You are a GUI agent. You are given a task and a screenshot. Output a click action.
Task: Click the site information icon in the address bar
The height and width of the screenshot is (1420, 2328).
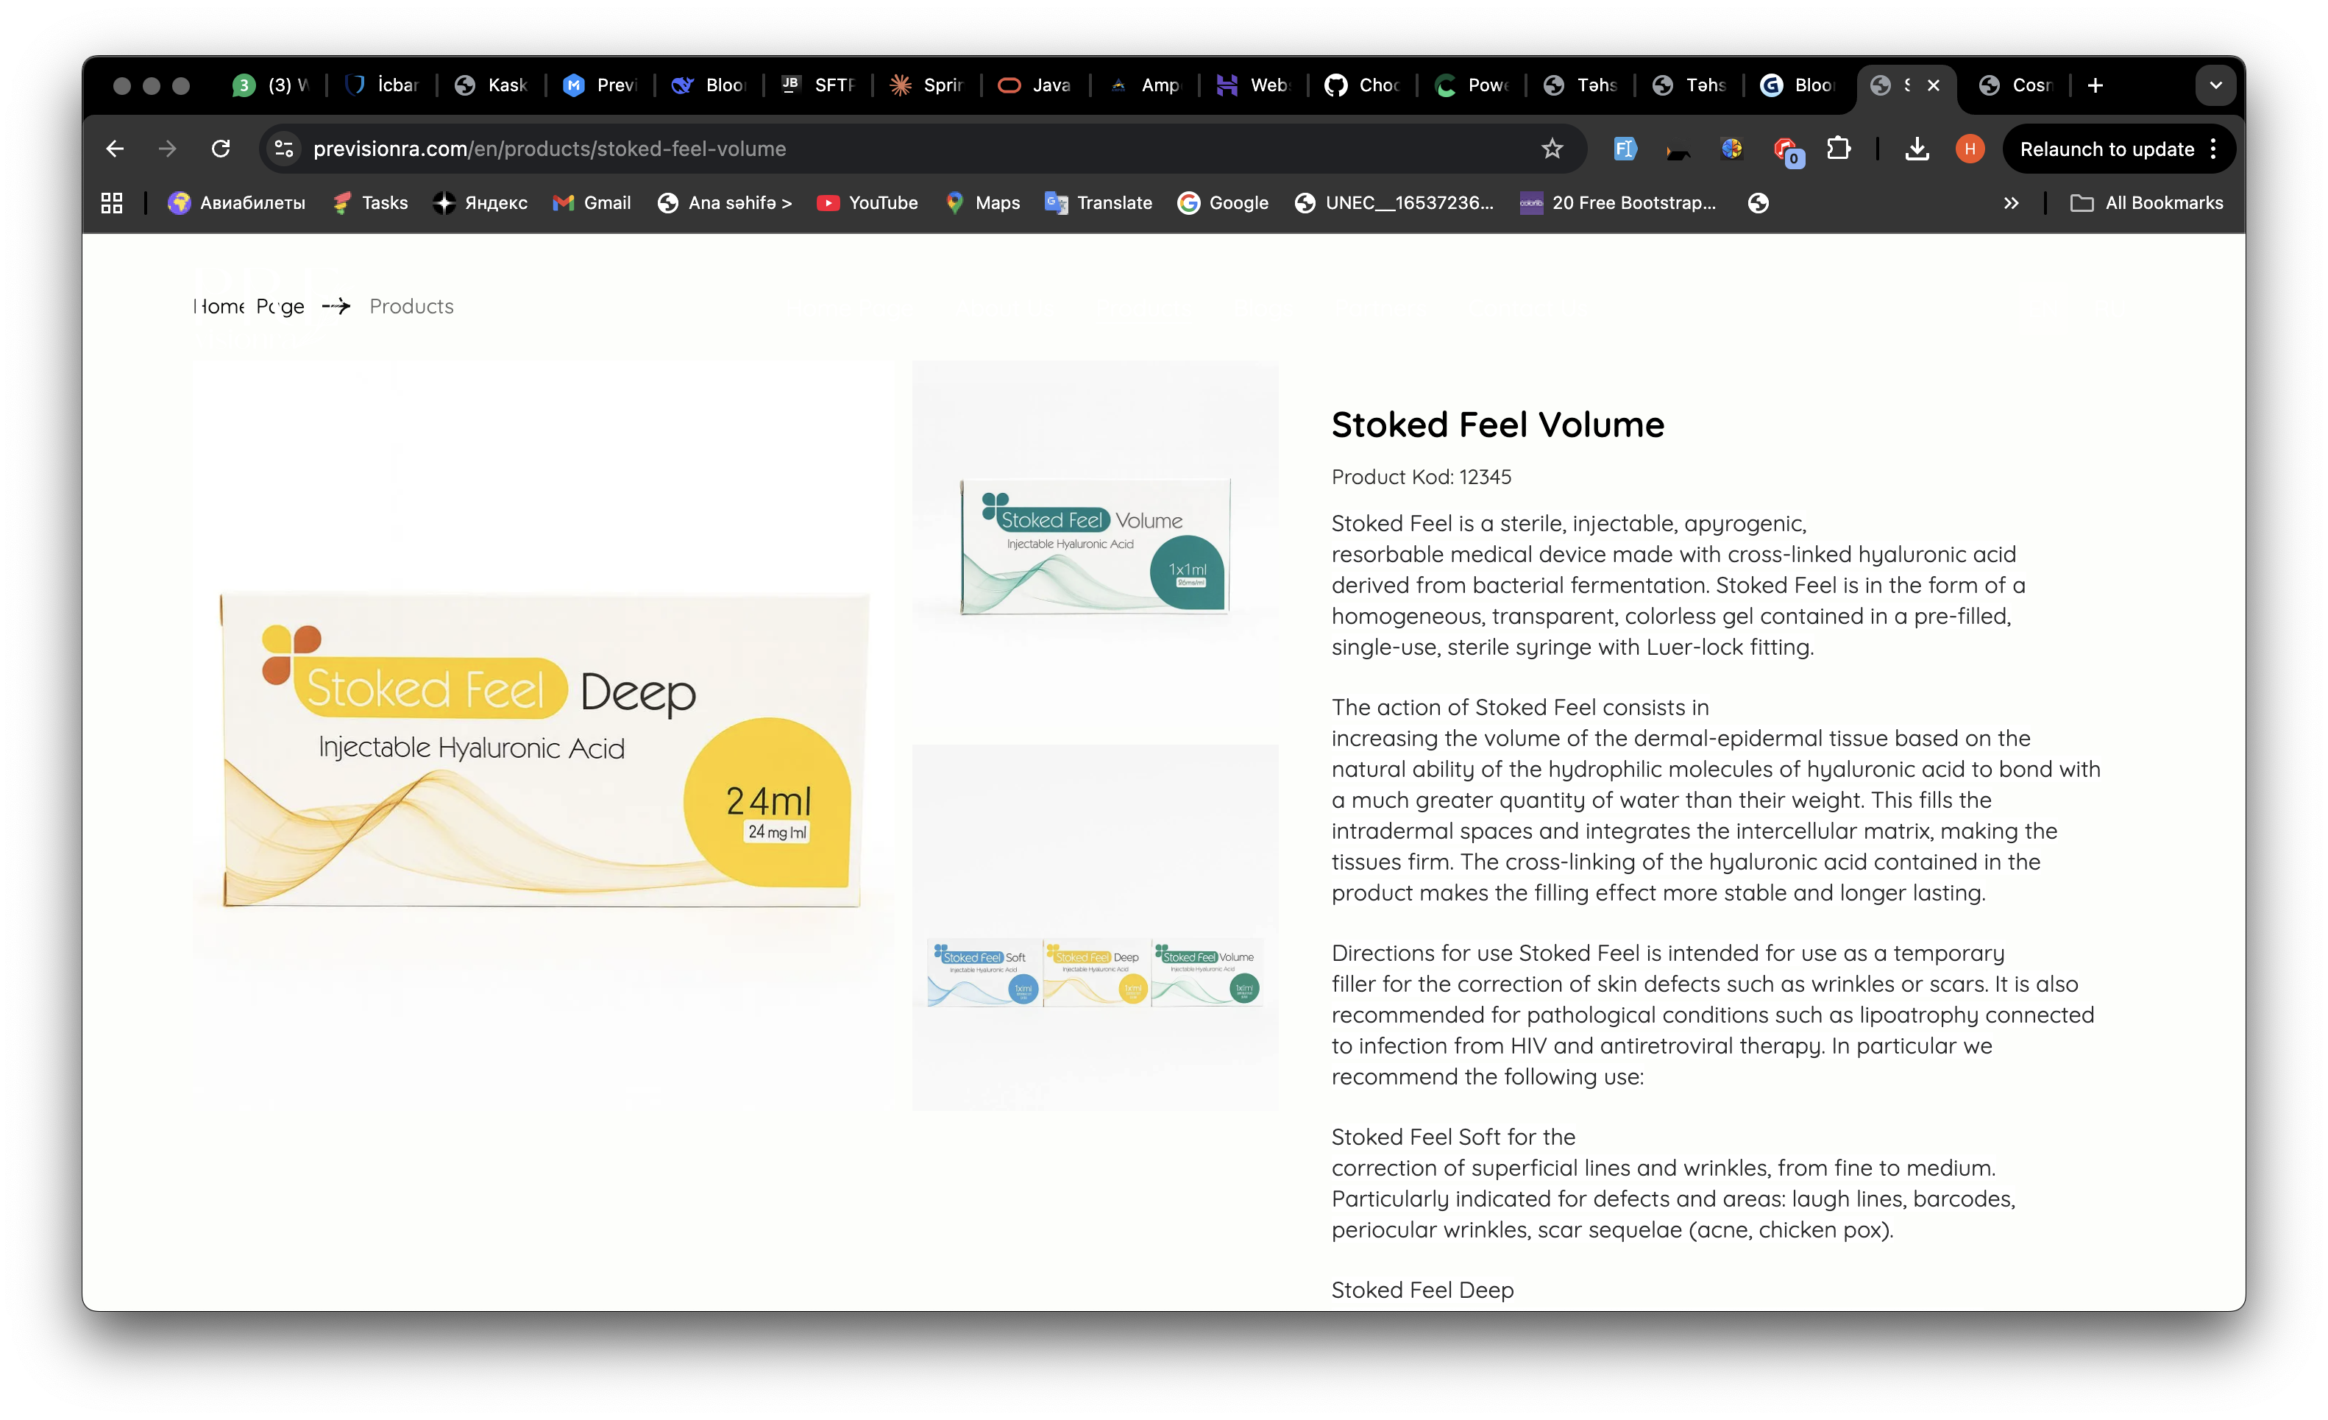(283, 149)
